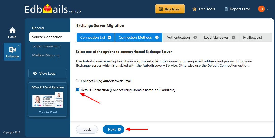Screen dimensions: 275x138
Task: Click the Buy Now button
Action: point(170,9)
